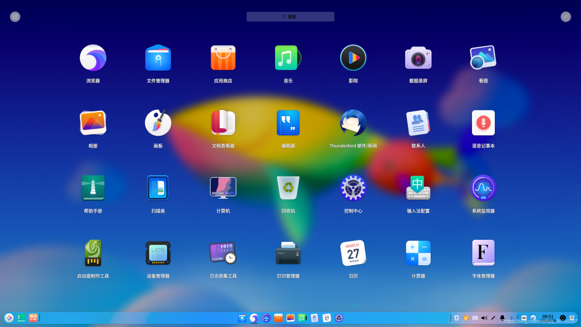Launch the 画板 drawing app
The image size is (581, 327).
[158, 123]
